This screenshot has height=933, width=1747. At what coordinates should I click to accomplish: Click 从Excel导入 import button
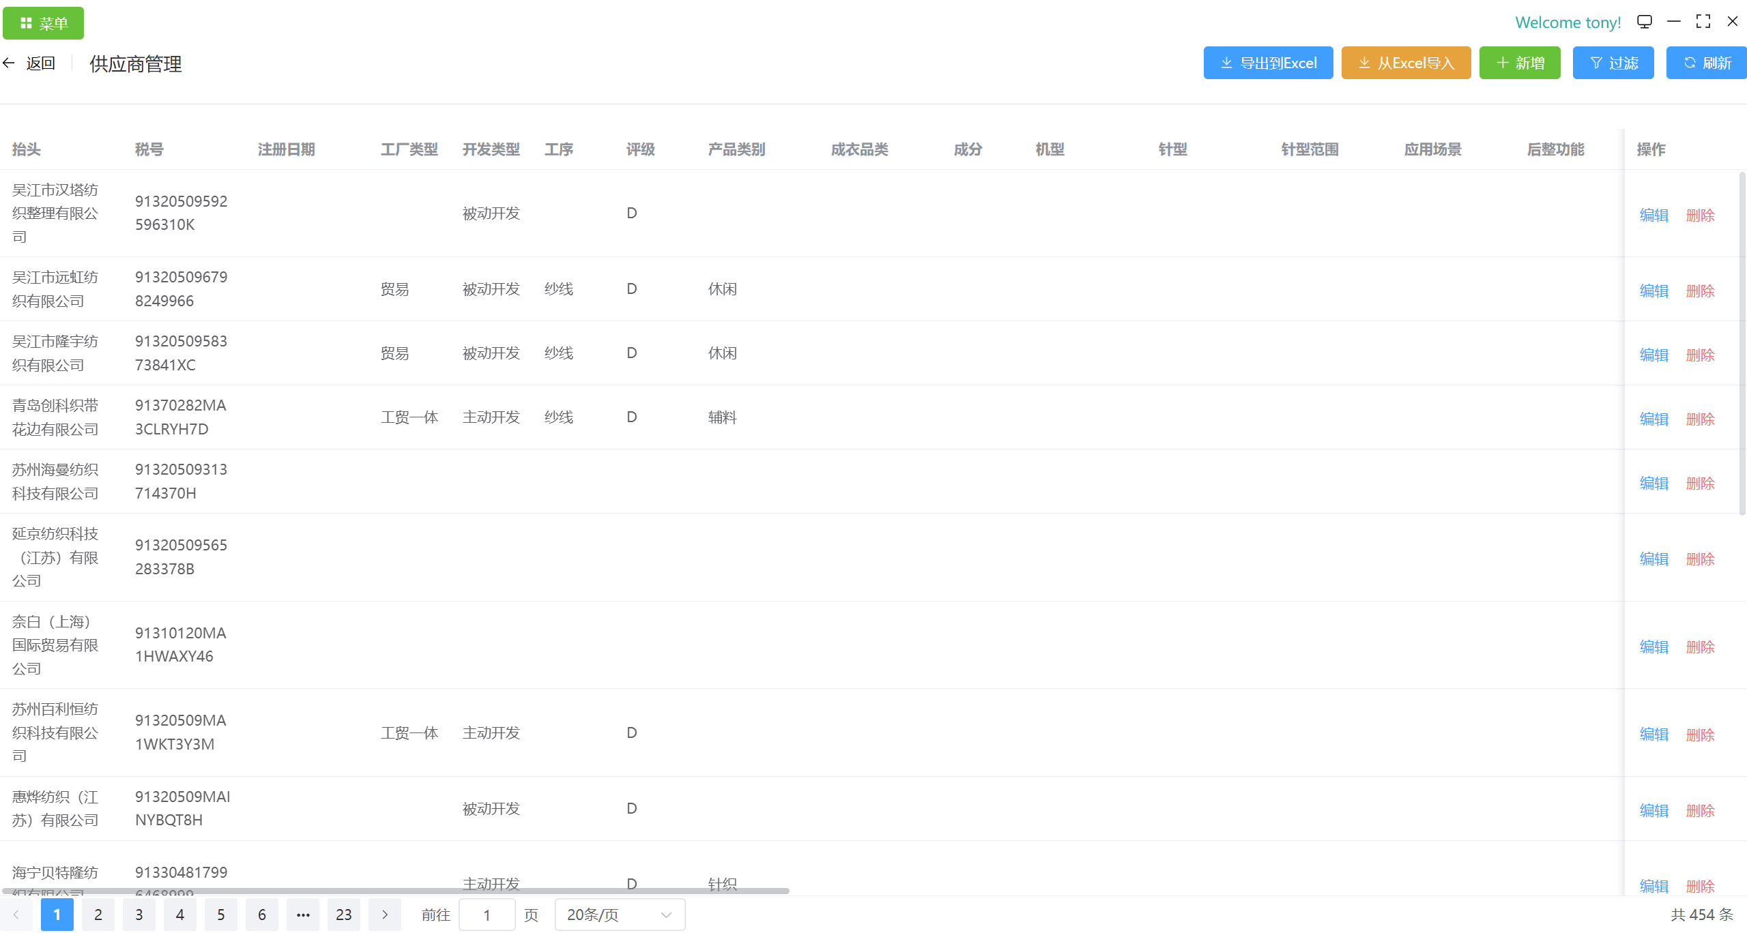click(1406, 63)
